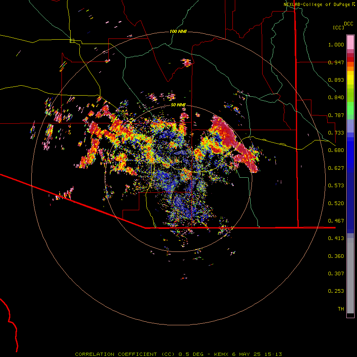
Task: Select the 0.733 scale value
Action: click(336, 133)
